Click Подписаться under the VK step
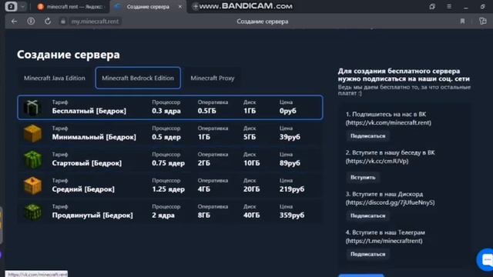This screenshot has width=493, height=277. [367, 136]
